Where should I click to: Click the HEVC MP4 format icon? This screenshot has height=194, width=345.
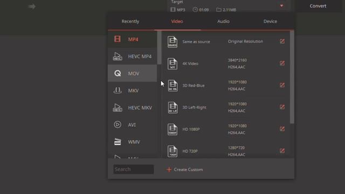pyautogui.click(x=118, y=56)
